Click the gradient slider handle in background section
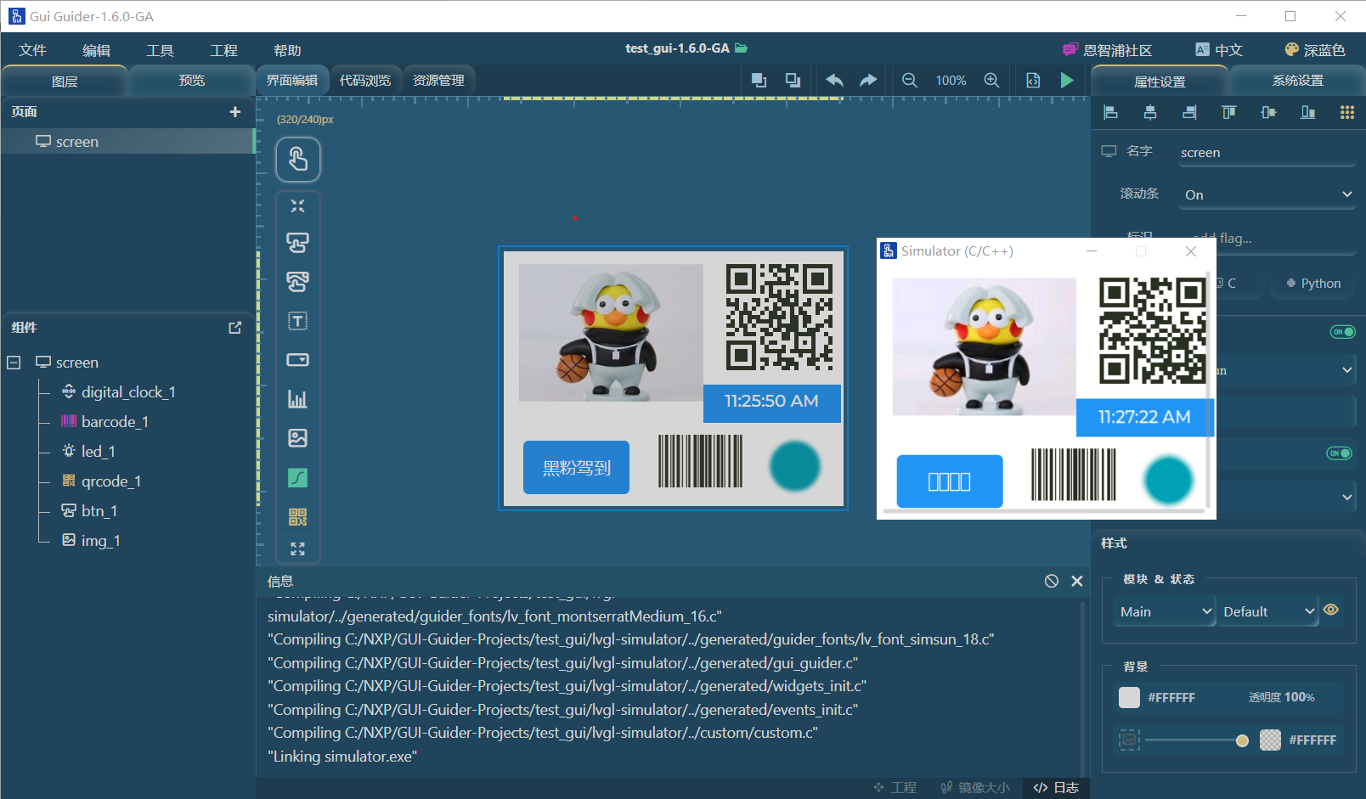 click(x=1242, y=740)
